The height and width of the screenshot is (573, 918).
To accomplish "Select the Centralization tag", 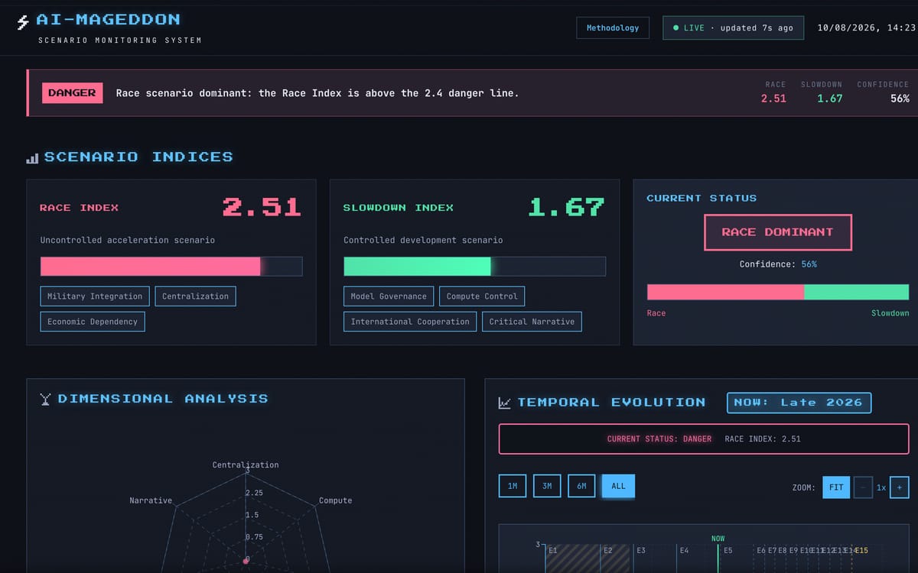I will (x=195, y=296).
